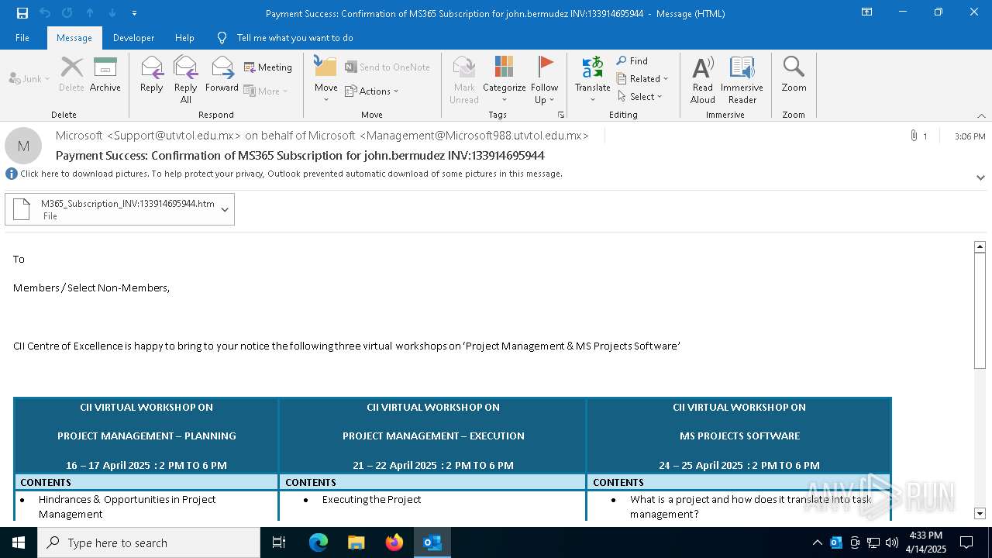Expand the More respond options
The width and height of the screenshot is (992, 558).
coord(266,91)
